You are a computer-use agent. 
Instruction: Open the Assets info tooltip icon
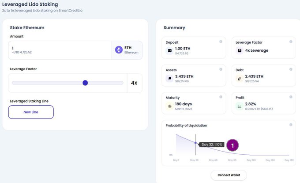coord(221,69)
